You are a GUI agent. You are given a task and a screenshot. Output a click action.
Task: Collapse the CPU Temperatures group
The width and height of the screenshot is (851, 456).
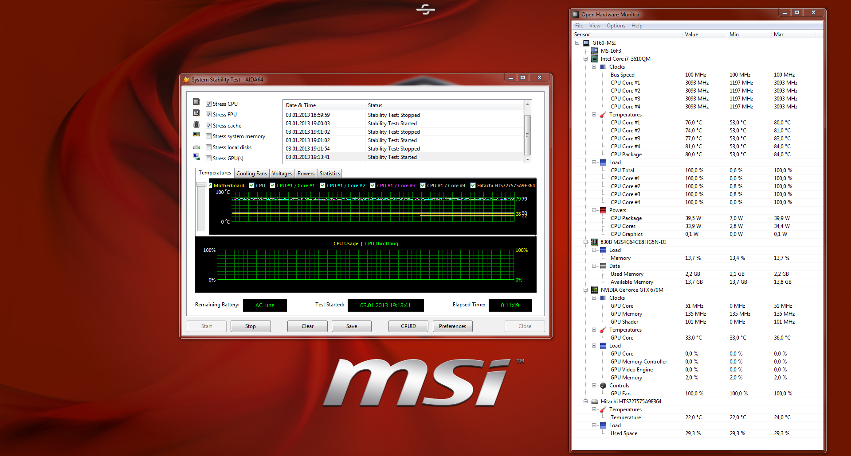[594, 115]
